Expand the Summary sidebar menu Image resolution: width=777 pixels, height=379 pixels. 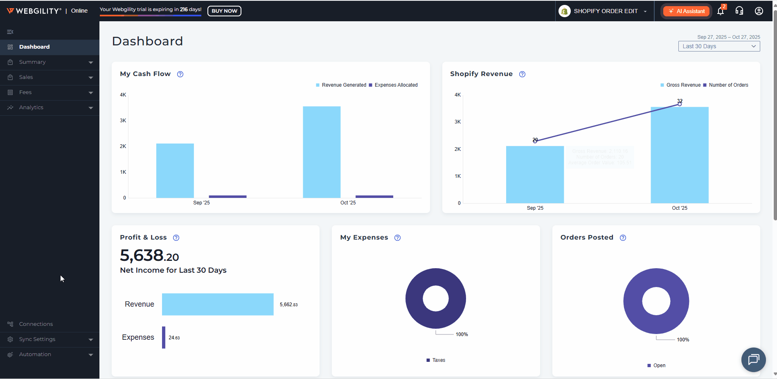(50, 62)
